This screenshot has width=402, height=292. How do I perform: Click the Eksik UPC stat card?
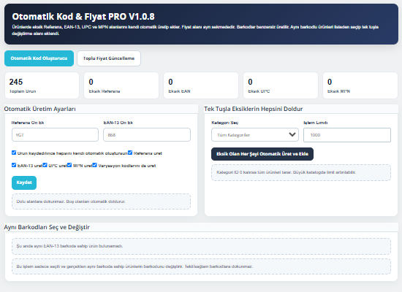(281, 85)
